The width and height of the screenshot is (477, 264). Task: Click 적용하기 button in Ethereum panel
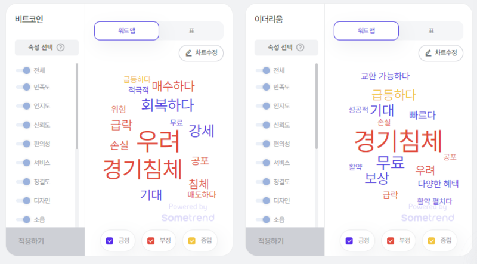click(285, 241)
